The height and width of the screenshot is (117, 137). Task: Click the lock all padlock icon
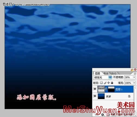[x=112, y=83]
